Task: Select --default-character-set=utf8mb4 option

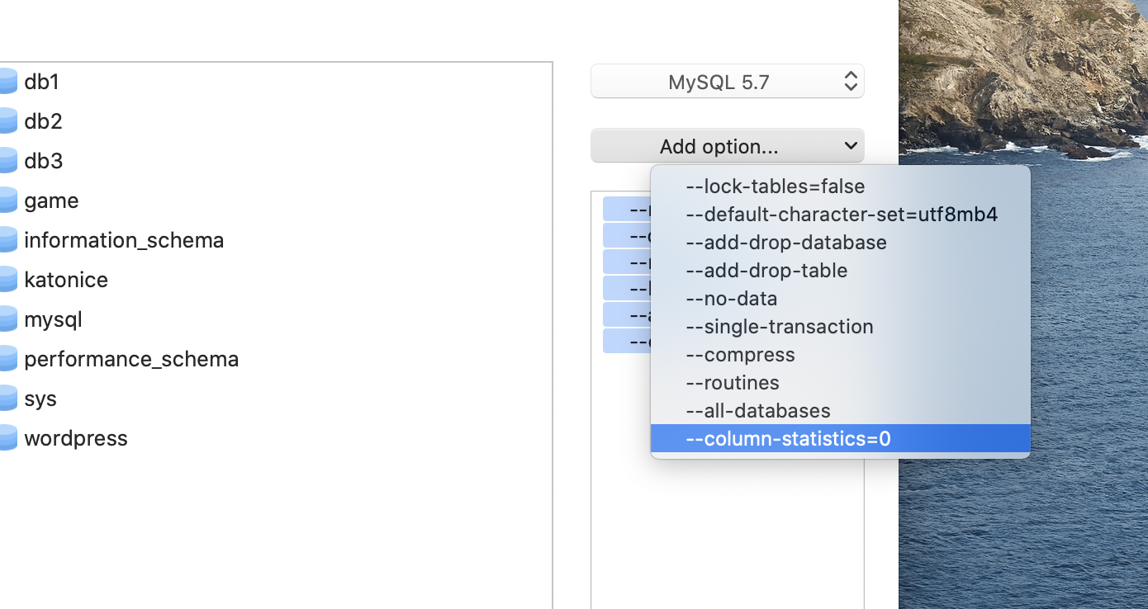Action: 842,214
